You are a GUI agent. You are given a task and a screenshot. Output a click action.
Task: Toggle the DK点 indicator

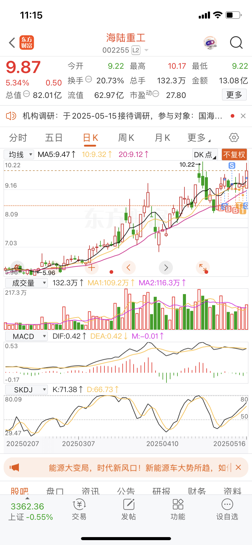coord(205,154)
